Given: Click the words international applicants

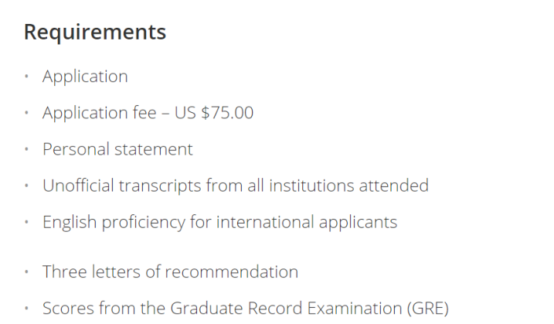Looking at the screenshot, I should click(x=307, y=223).
